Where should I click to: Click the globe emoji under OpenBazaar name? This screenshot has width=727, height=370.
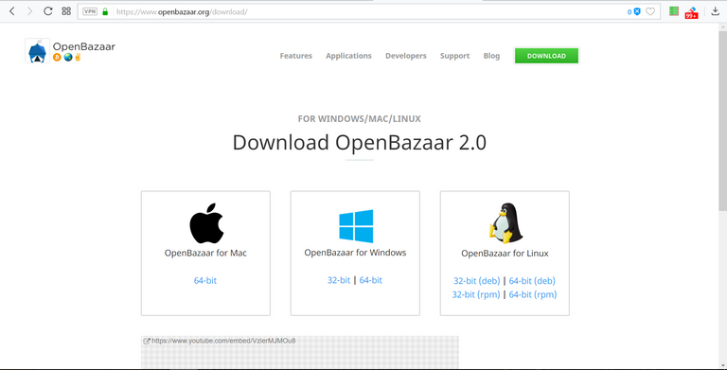click(68, 57)
